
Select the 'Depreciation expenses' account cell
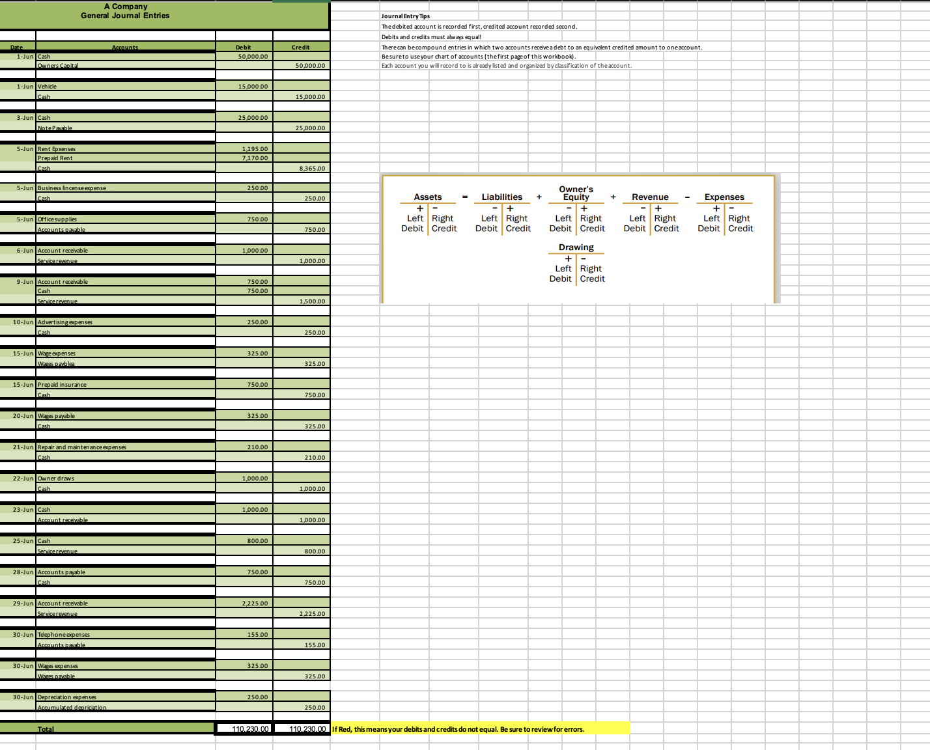125,697
